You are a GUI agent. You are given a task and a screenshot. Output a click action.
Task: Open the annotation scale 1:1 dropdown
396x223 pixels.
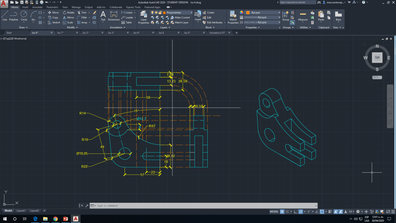click(x=351, y=212)
